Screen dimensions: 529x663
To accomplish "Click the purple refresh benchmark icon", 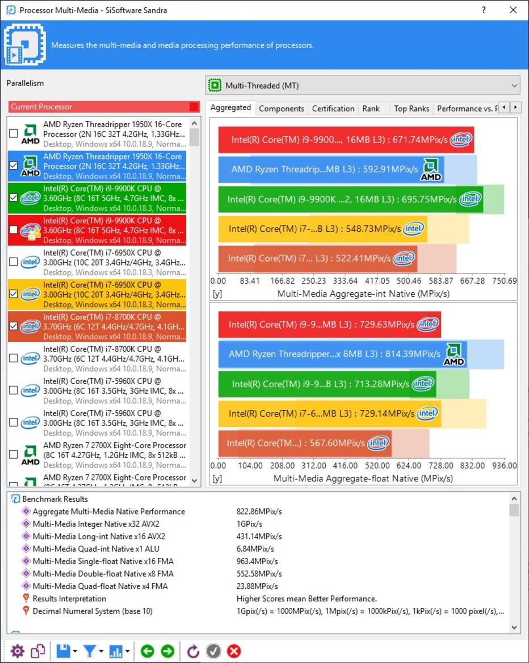I will pyautogui.click(x=193, y=651).
